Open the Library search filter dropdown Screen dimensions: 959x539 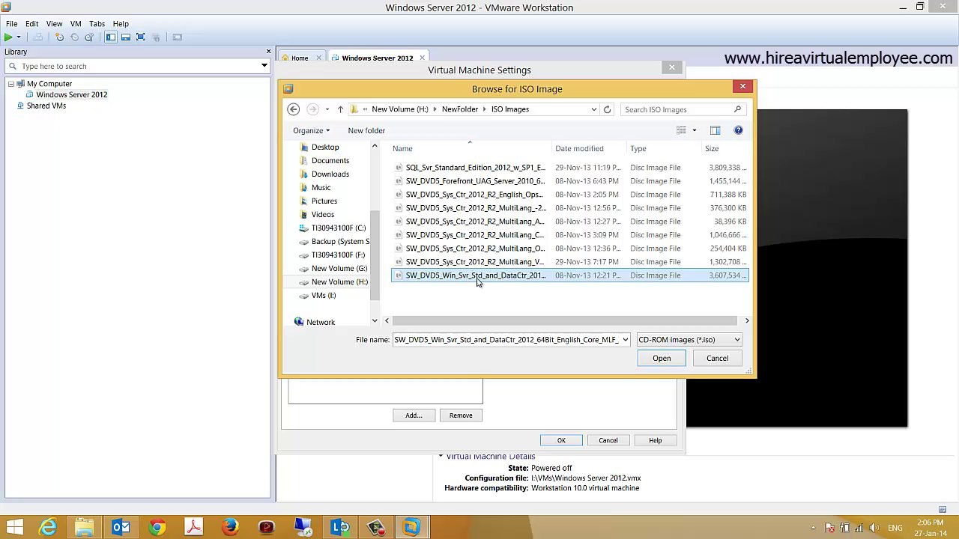264,66
